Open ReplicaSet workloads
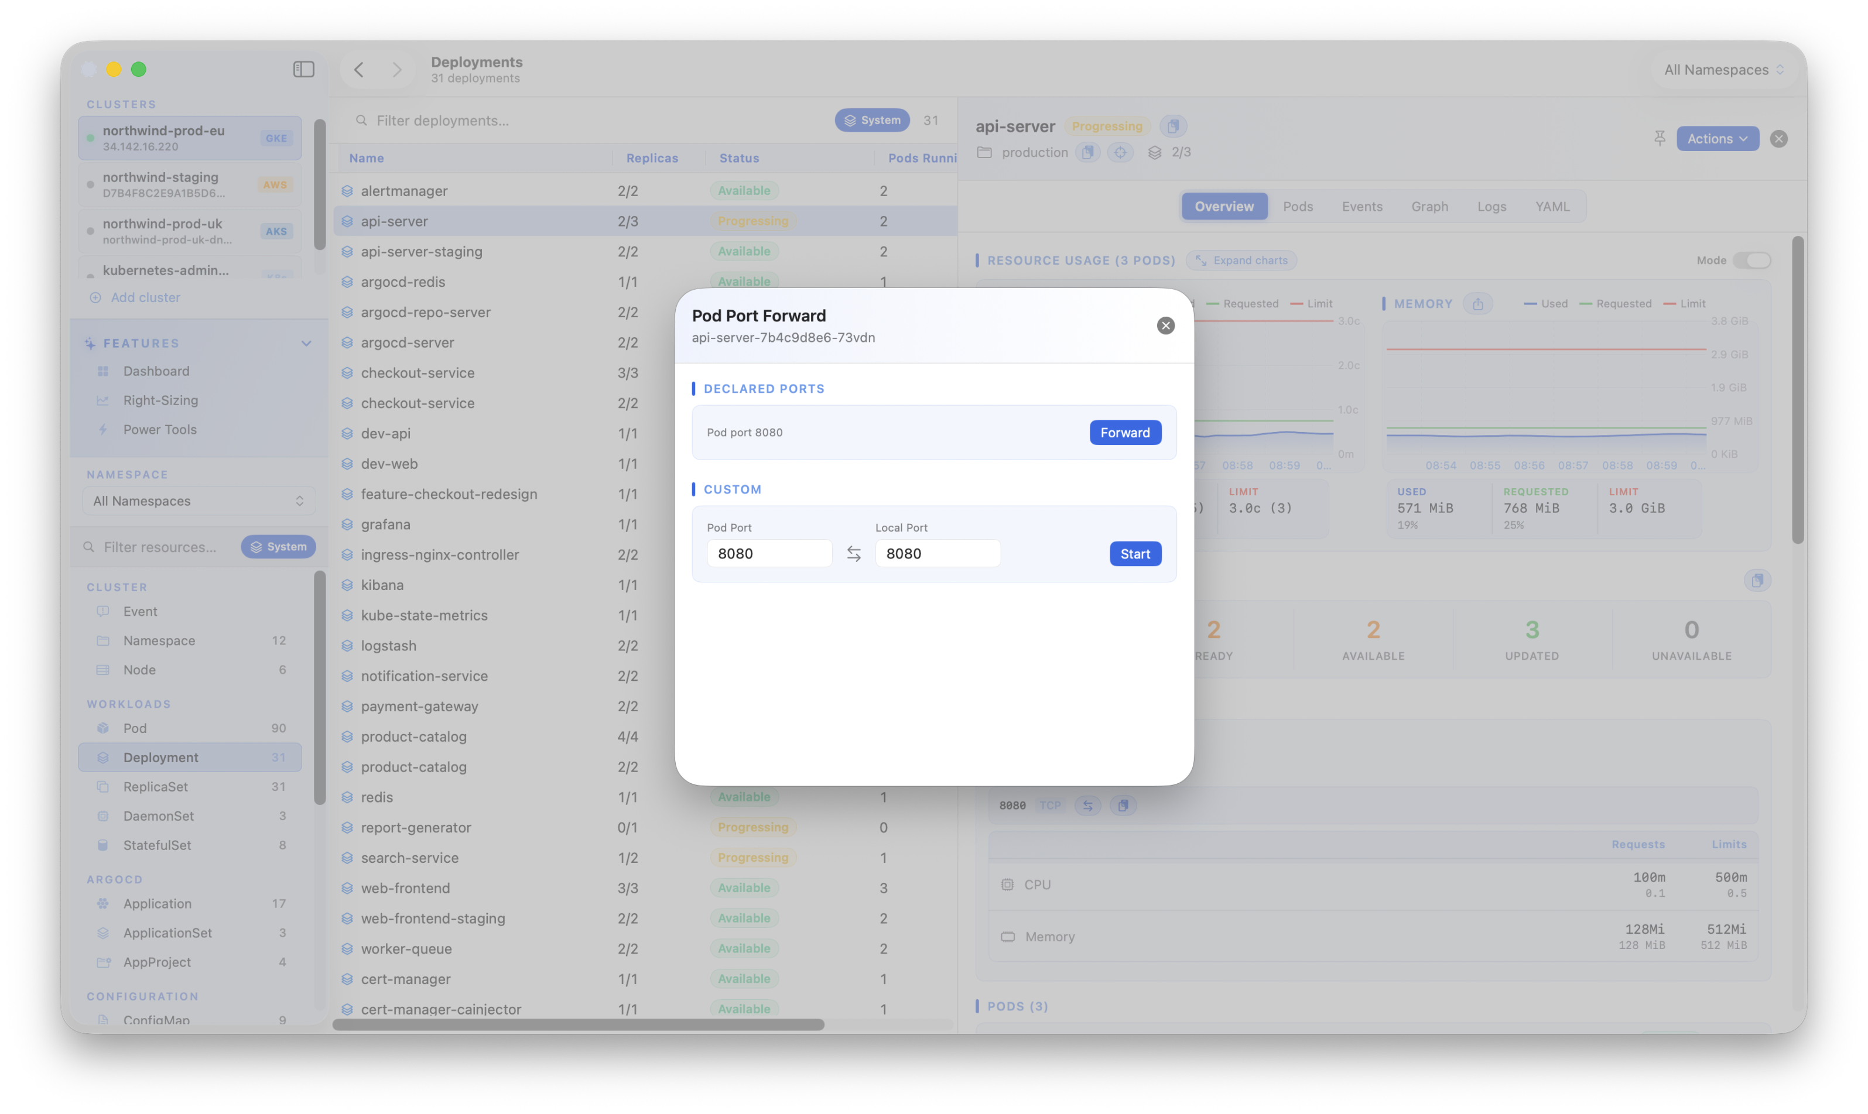This screenshot has height=1114, width=1868. (190, 787)
